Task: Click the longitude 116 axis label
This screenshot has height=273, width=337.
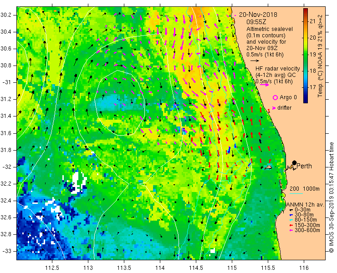Action: [x=304, y=268]
